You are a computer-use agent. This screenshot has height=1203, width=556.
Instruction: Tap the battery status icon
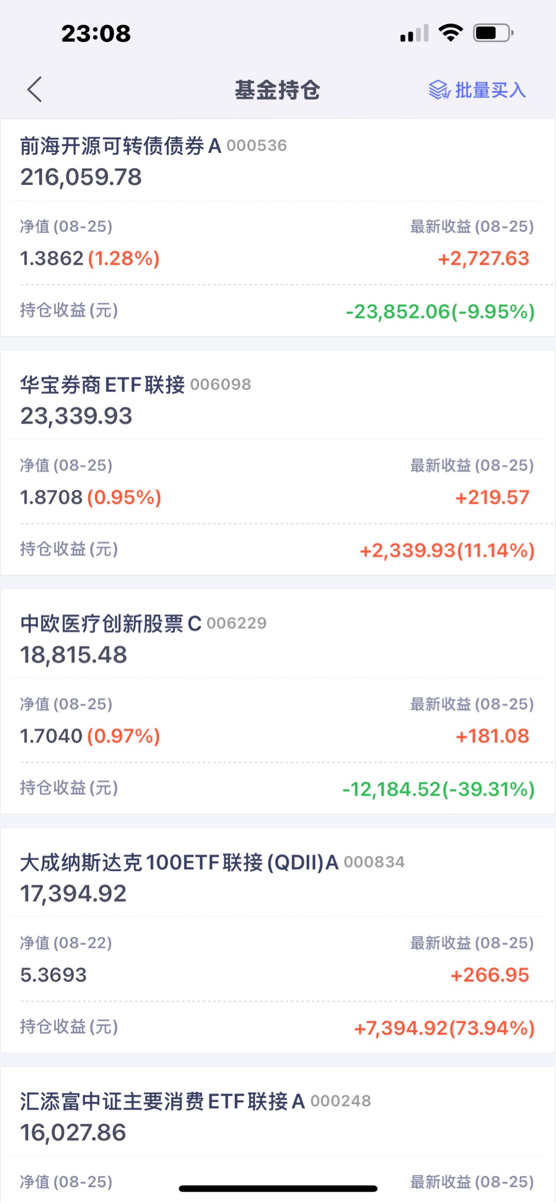tap(493, 33)
